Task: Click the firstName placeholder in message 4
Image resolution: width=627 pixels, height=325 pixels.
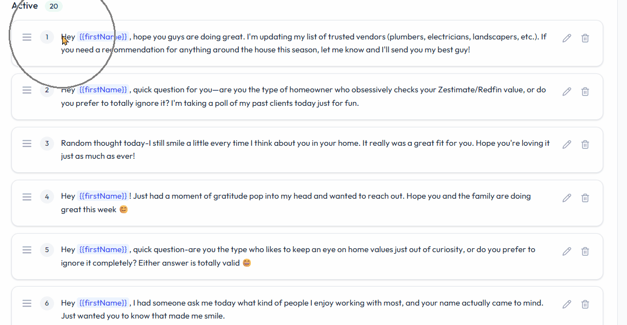Action: (x=103, y=196)
